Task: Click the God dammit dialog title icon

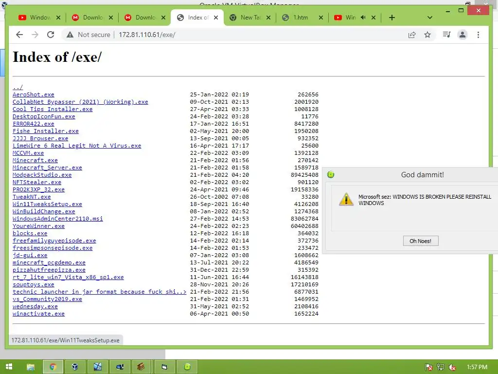Action: point(331,175)
